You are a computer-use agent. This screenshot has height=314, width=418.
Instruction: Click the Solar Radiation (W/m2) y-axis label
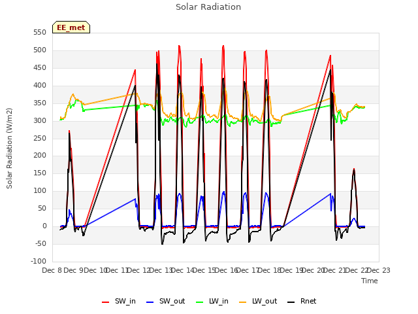coord(9,148)
